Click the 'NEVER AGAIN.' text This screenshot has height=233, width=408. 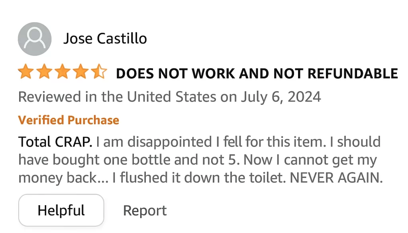coord(336,178)
